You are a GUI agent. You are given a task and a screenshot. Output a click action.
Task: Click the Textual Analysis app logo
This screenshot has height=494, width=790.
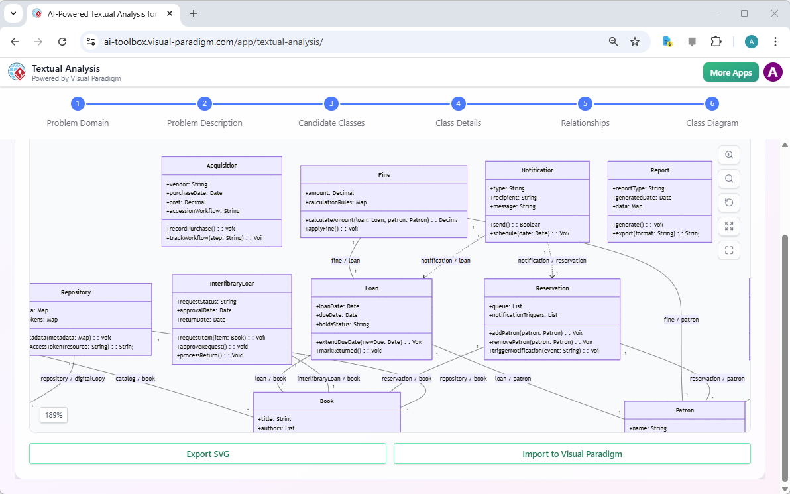(x=17, y=72)
